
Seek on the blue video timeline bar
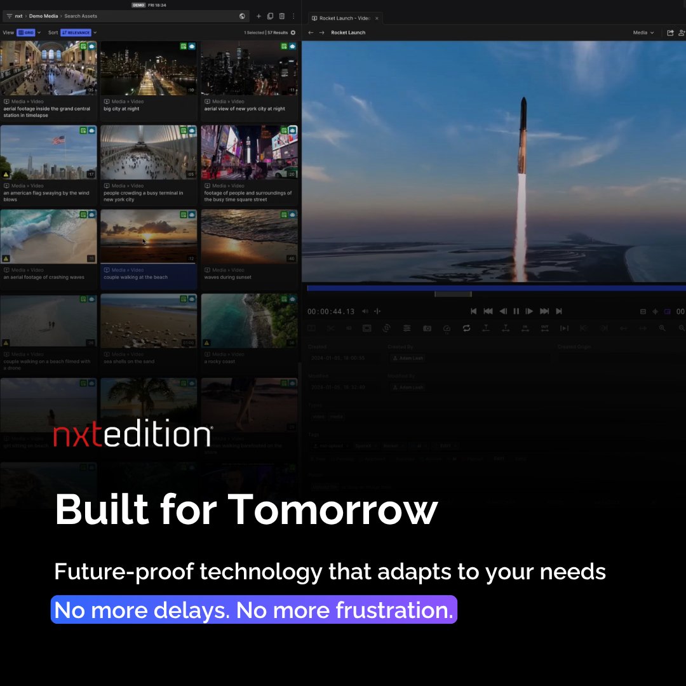click(496, 288)
